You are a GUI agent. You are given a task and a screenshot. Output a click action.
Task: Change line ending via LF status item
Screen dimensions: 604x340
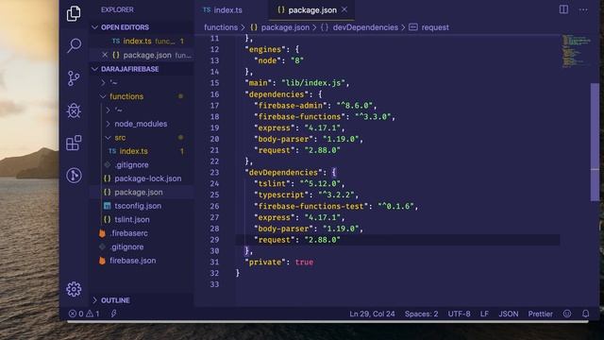(x=484, y=314)
